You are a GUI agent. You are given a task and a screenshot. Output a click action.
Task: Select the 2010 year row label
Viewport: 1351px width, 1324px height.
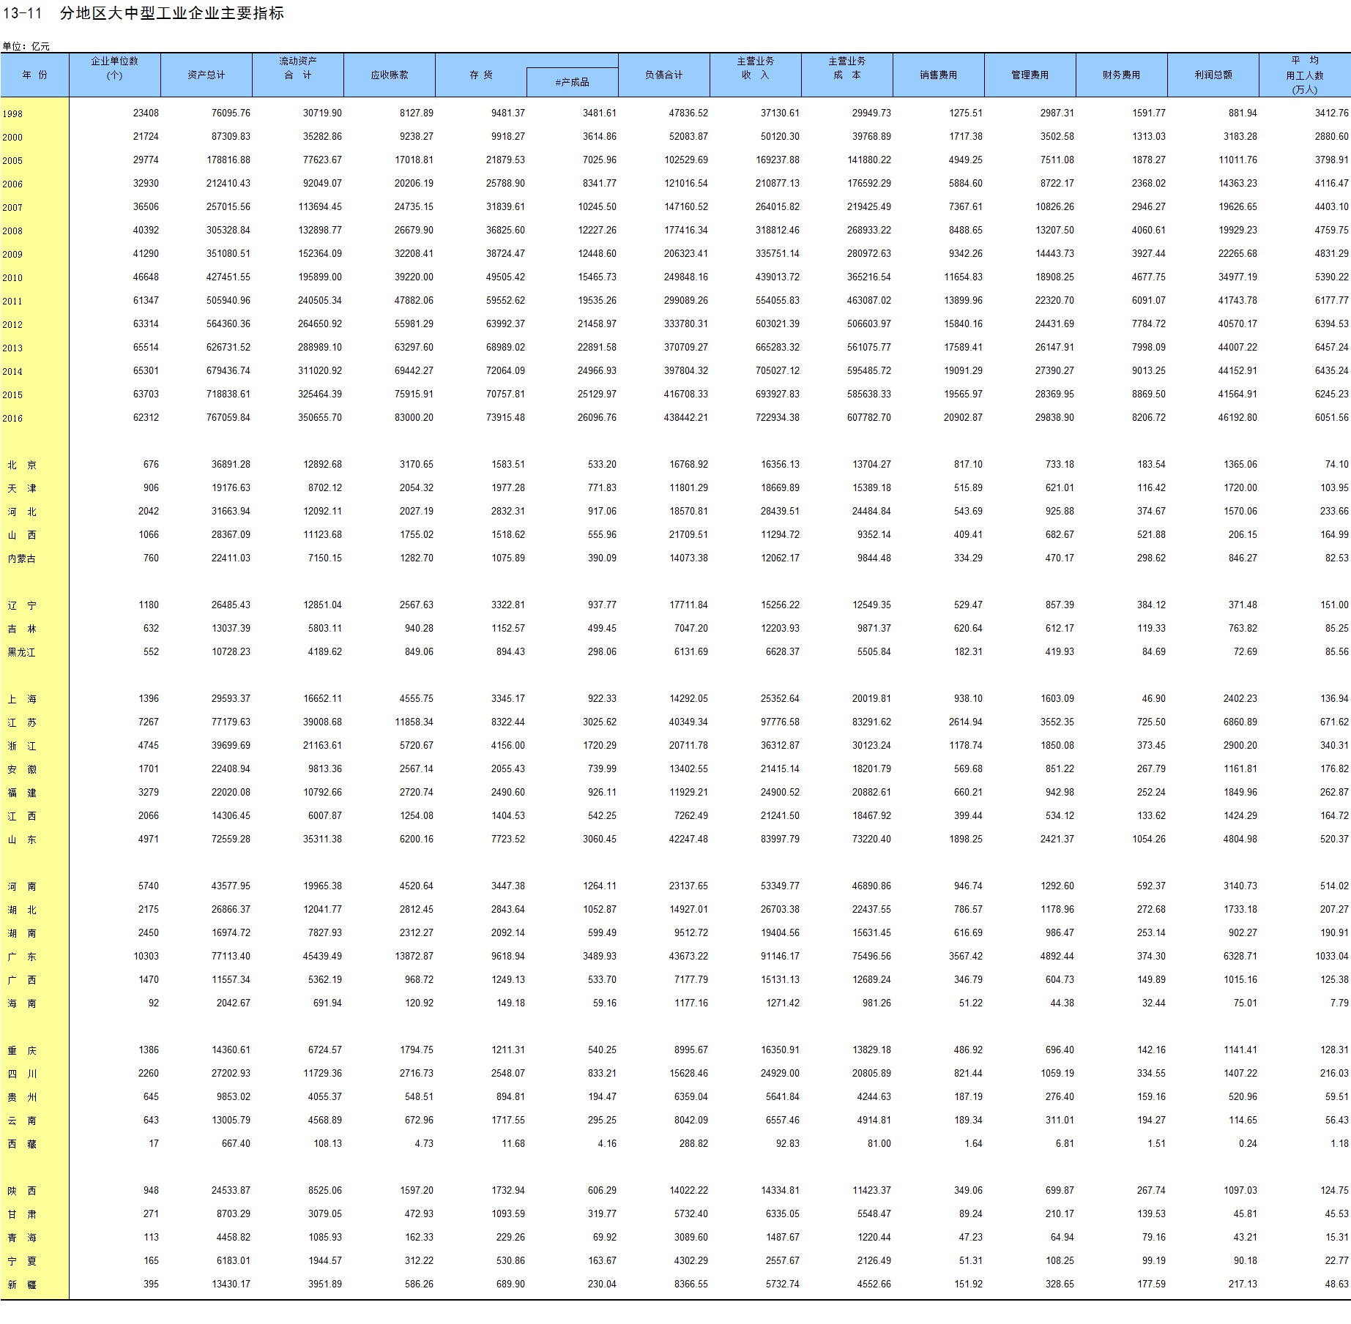(x=12, y=277)
